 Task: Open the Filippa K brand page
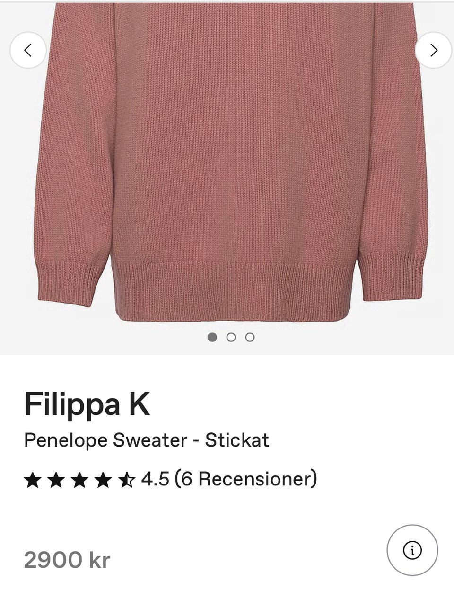tap(87, 404)
